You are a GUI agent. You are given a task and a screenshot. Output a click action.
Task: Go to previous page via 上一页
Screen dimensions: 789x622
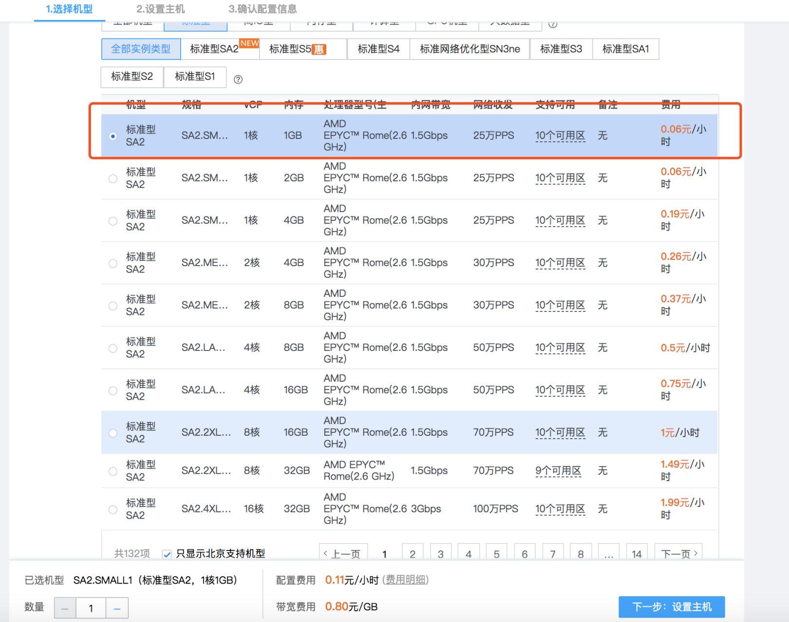click(x=343, y=553)
